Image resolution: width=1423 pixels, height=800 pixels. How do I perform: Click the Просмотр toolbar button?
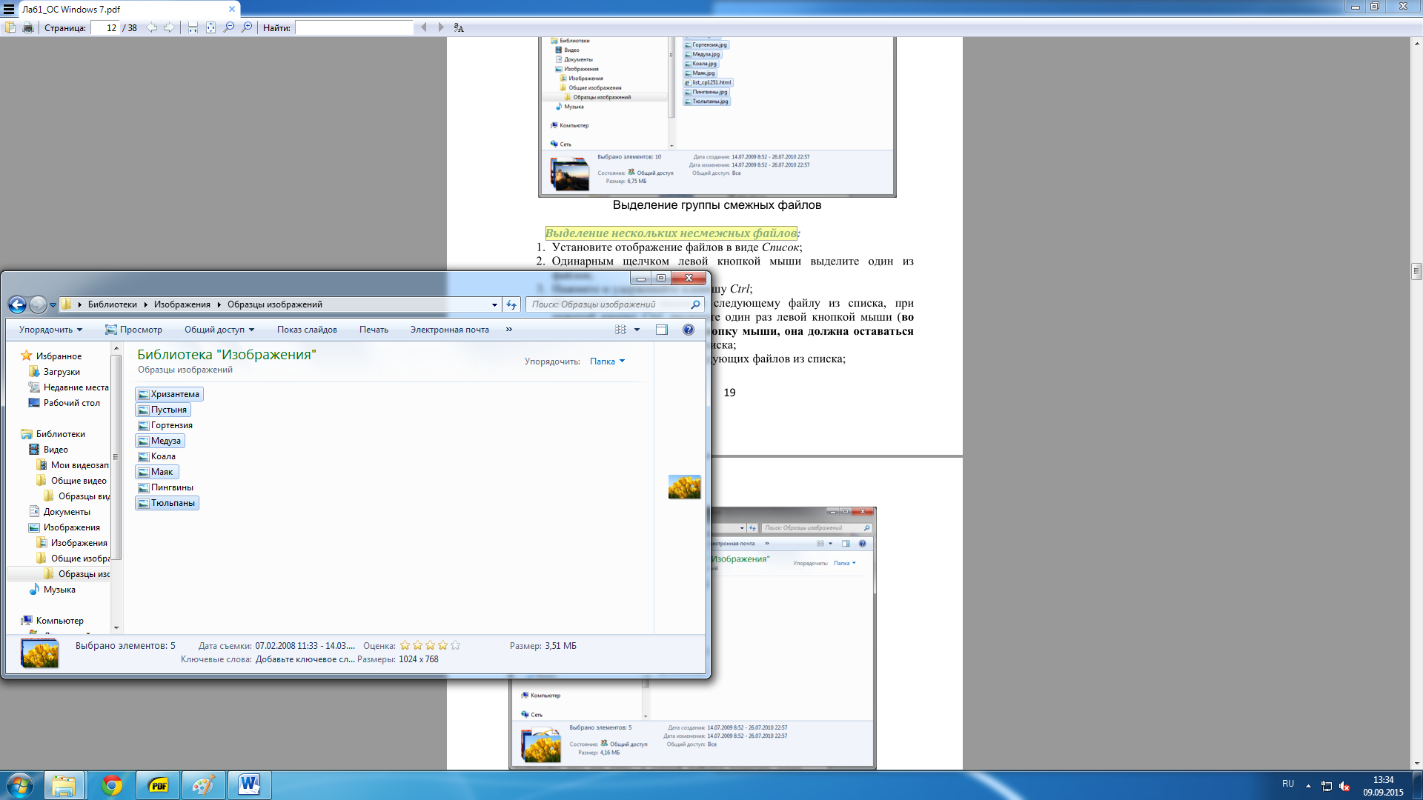click(133, 330)
